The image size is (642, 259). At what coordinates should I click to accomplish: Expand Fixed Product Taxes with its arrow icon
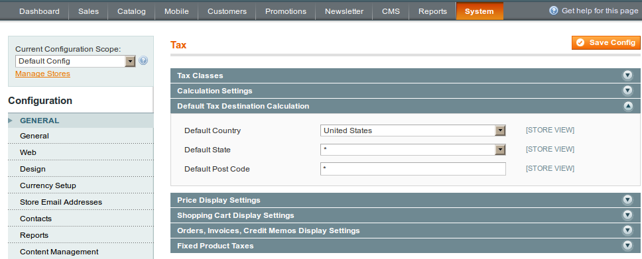627,246
